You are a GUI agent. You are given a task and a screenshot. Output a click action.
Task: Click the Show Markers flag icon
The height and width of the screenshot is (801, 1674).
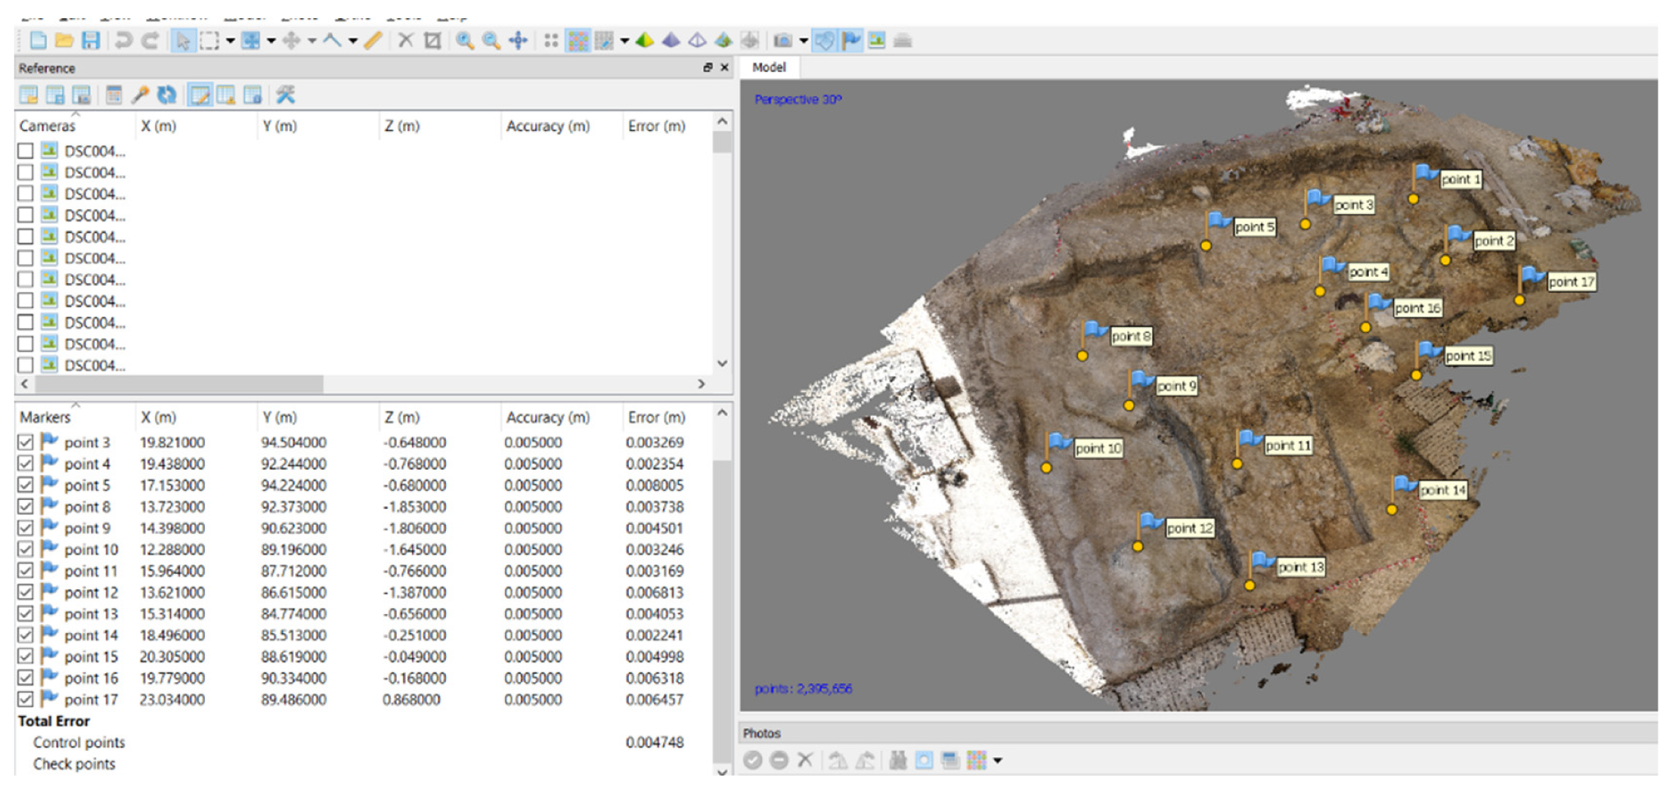tap(852, 40)
